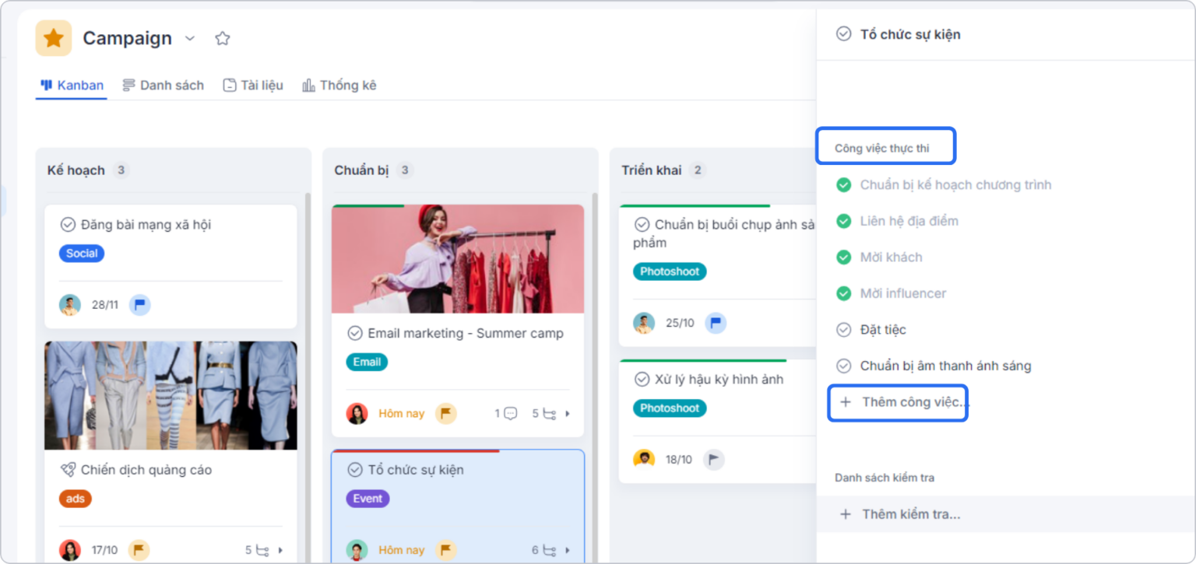The image size is (1196, 564).
Task: Click the Thêm kiểm tra... add field
Action: 1006,514
